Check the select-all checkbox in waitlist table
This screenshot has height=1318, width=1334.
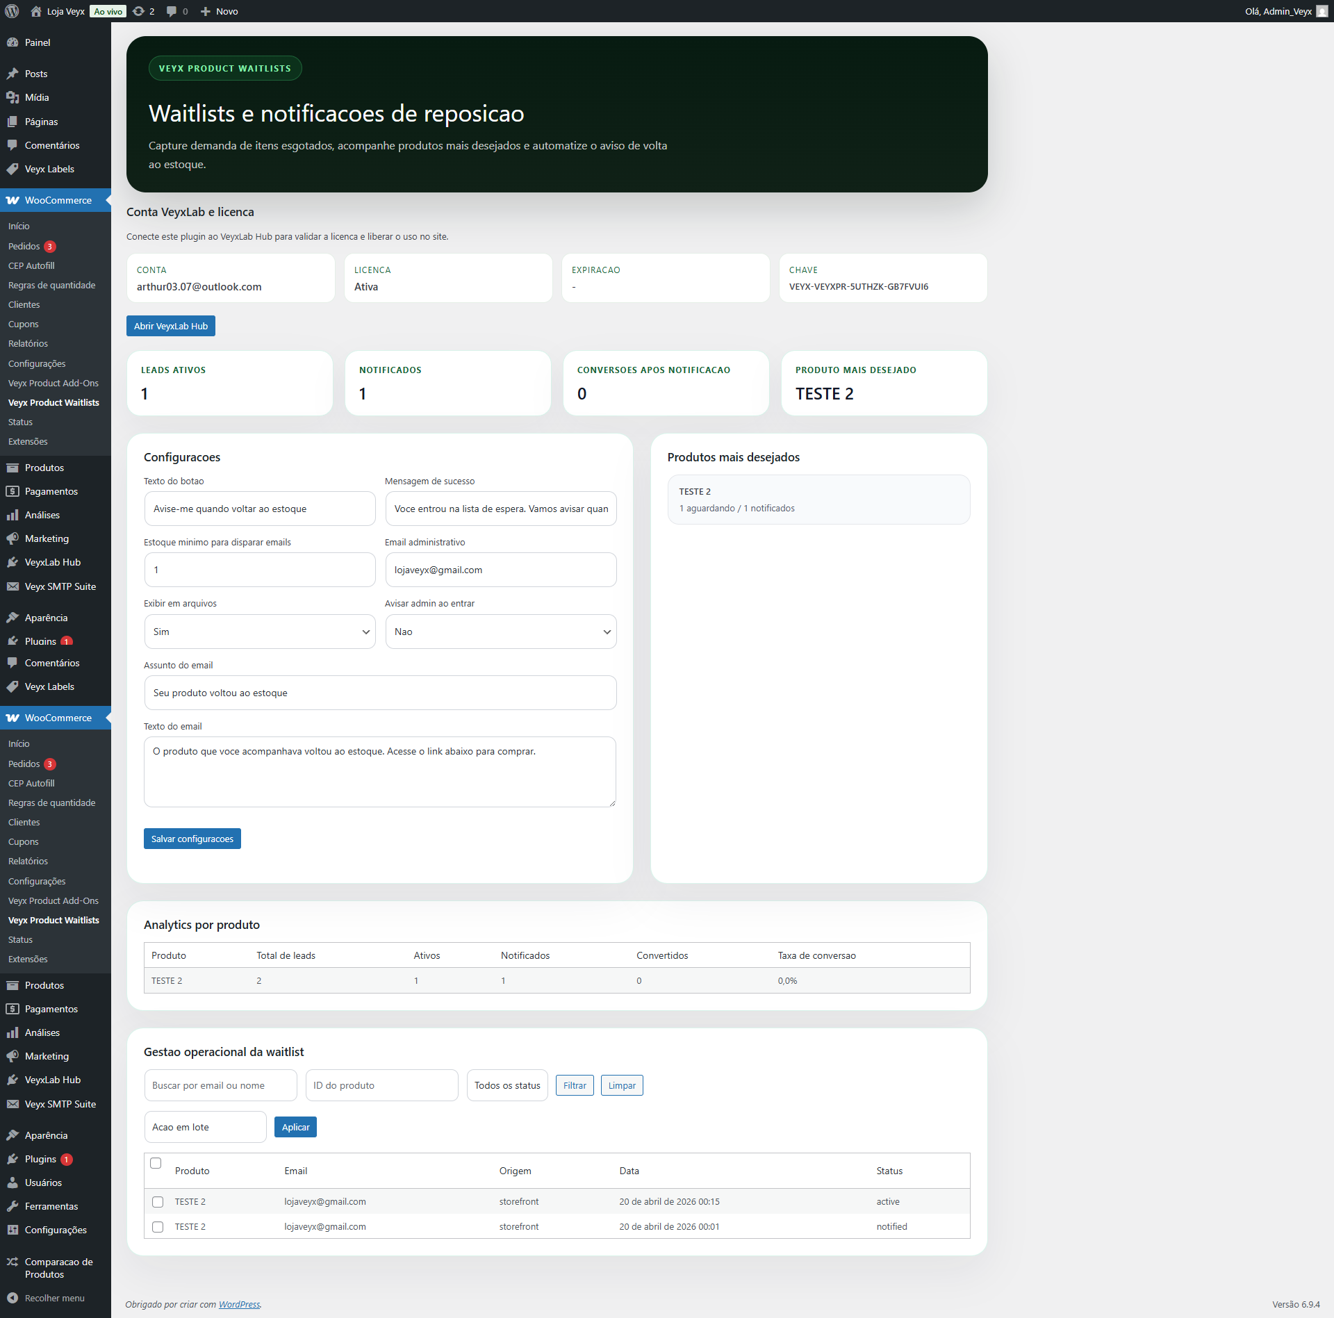[156, 1162]
